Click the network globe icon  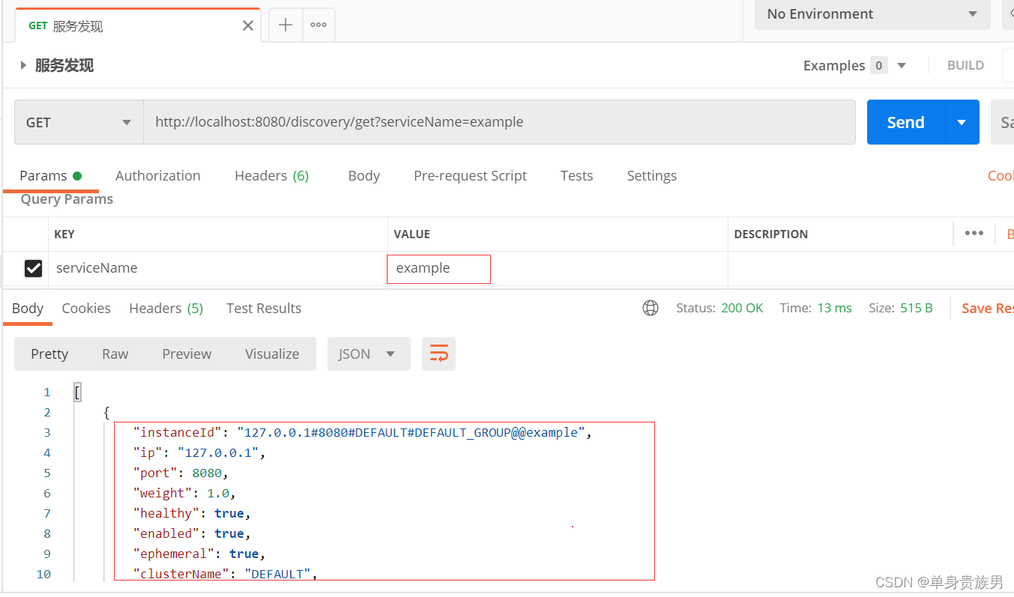coord(651,308)
